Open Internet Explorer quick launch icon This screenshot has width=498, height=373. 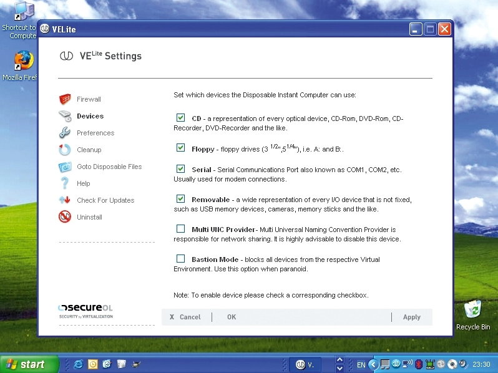pos(78,364)
